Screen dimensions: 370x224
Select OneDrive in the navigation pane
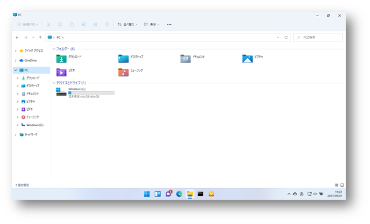[28, 61]
